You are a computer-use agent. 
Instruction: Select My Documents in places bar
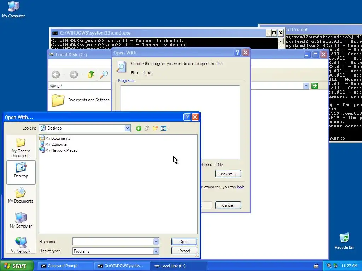(21, 195)
